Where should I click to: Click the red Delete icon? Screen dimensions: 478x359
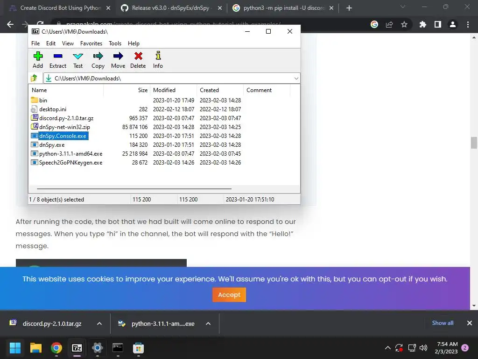[x=138, y=56]
